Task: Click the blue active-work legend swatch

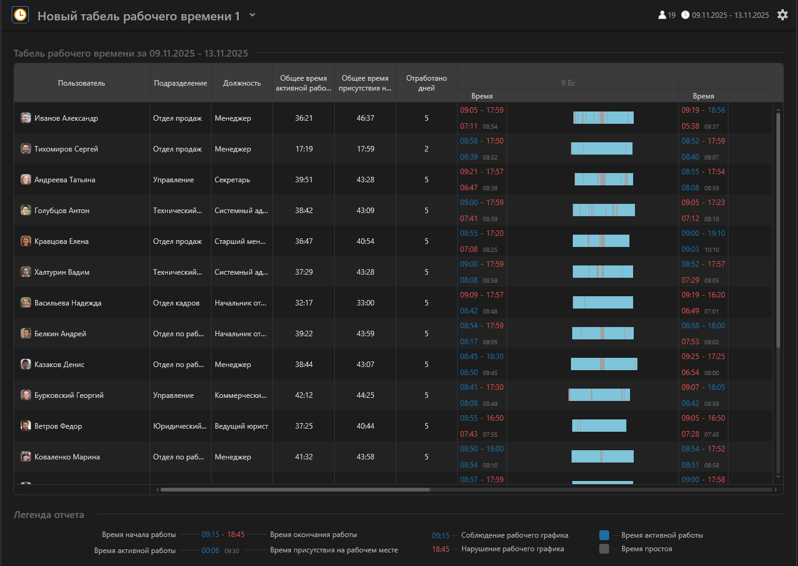Action: coord(604,535)
